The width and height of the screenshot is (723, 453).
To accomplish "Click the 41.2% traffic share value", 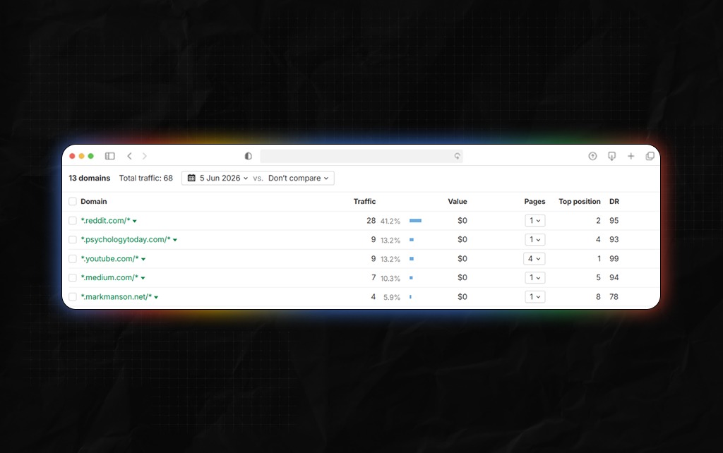I will tap(390, 221).
